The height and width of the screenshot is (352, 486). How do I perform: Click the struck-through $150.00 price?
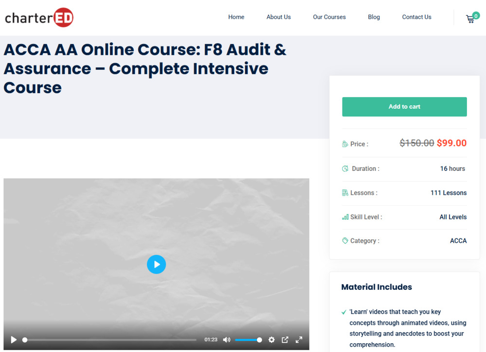click(417, 143)
